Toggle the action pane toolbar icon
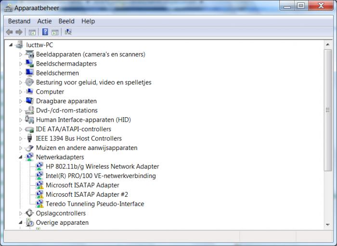 pos(55,32)
